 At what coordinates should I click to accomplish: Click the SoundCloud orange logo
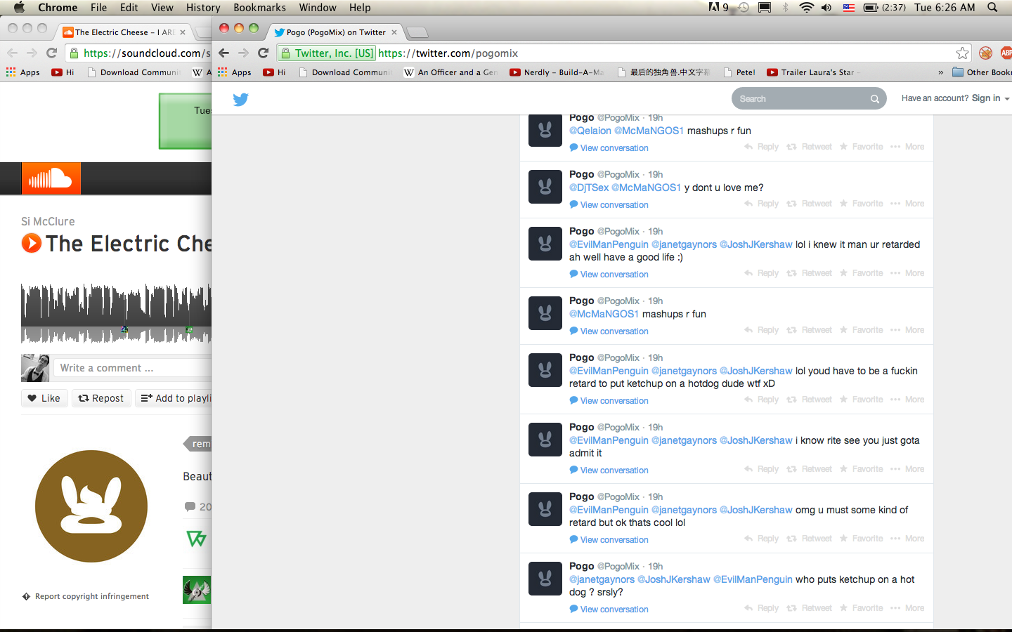point(51,179)
